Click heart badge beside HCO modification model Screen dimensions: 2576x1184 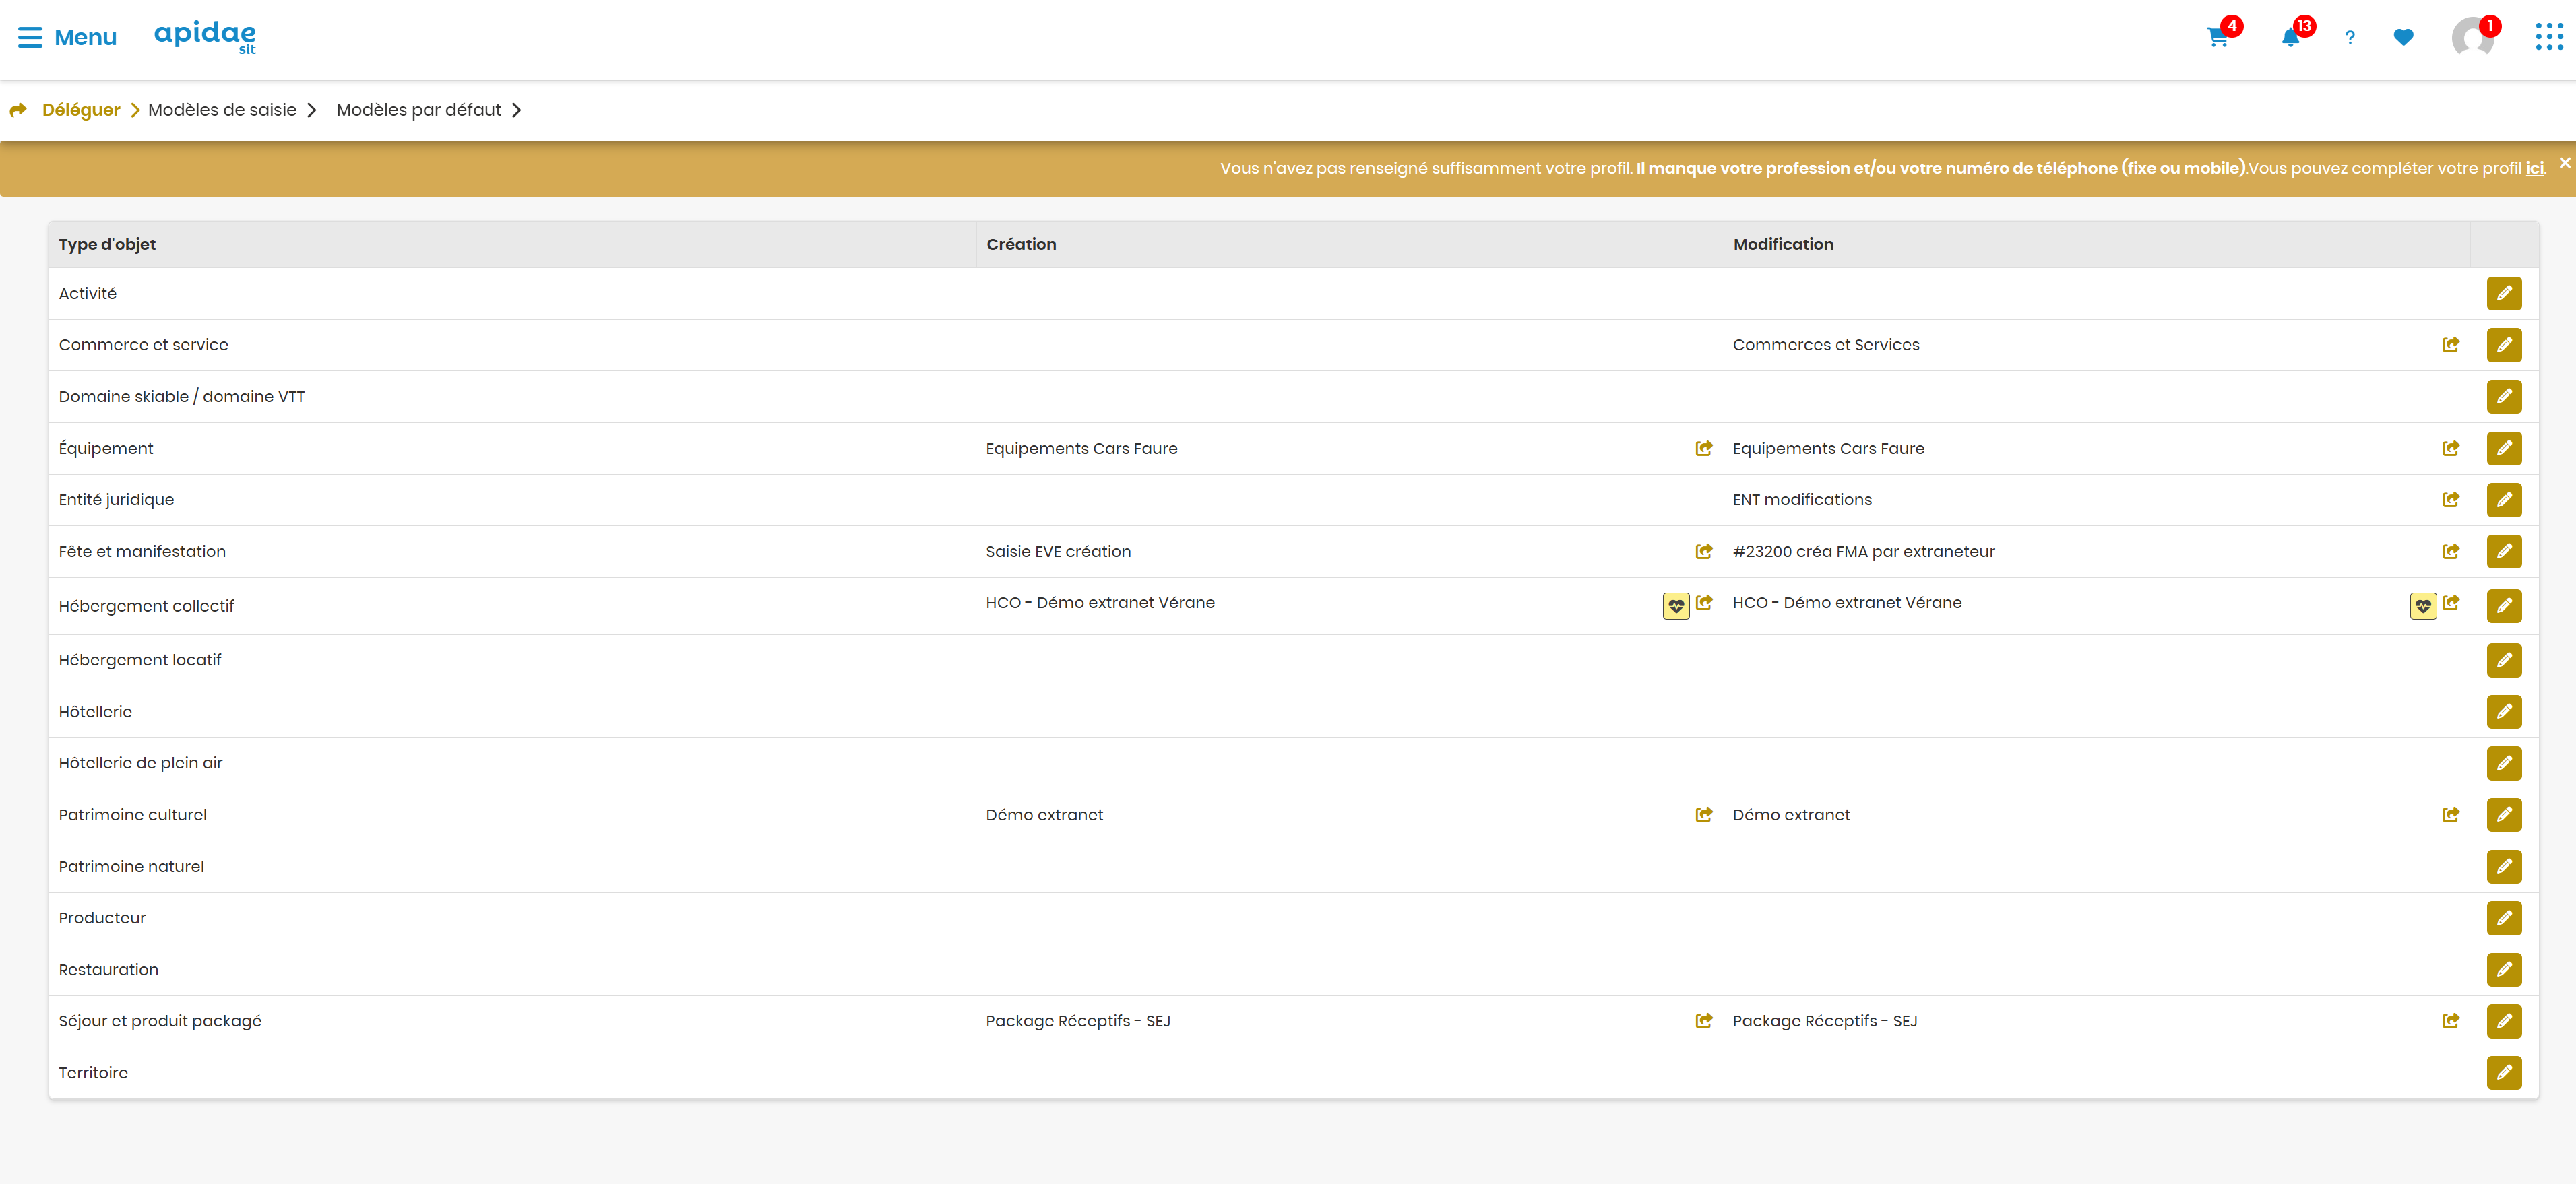pos(2423,607)
